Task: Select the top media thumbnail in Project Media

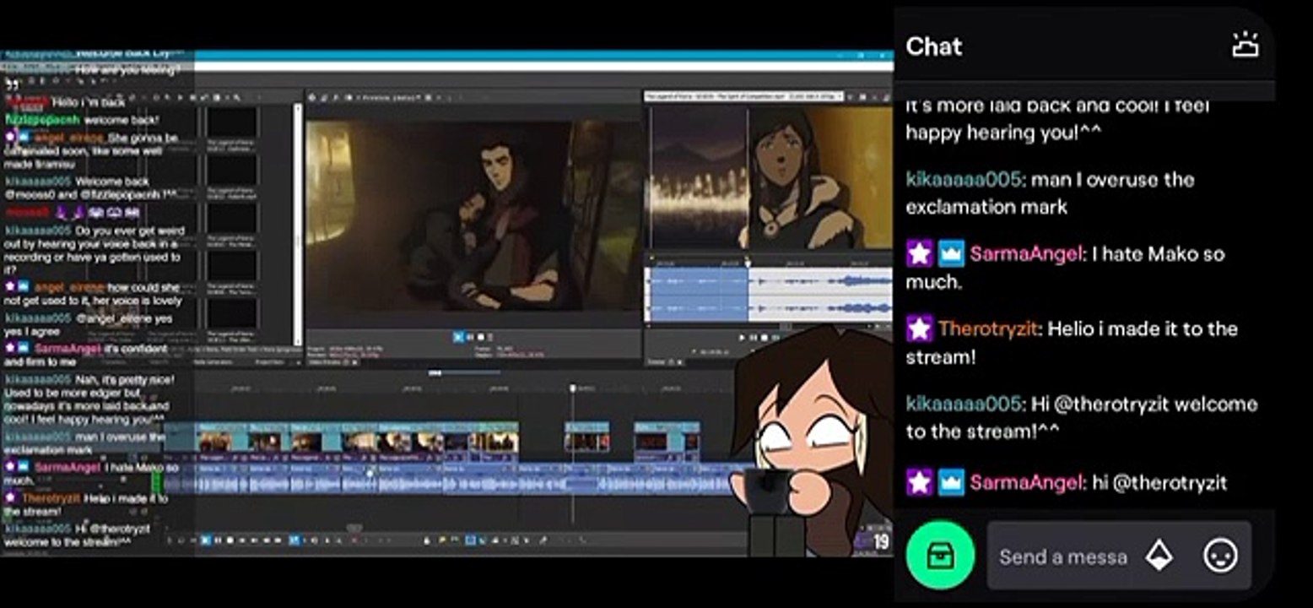Action: point(232,122)
